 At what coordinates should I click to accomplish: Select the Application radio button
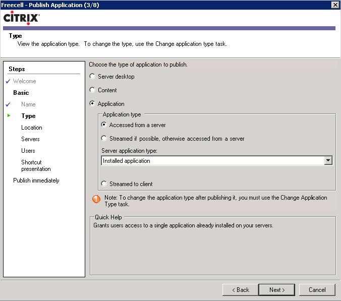pyautogui.click(x=92, y=103)
